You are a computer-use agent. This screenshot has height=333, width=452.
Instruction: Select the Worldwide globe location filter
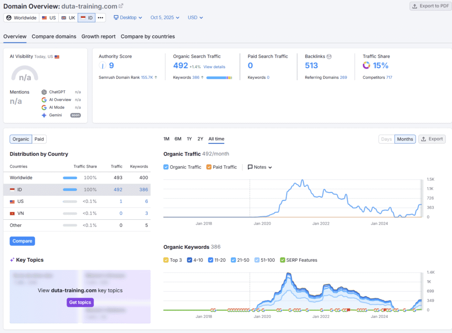tap(21, 18)
